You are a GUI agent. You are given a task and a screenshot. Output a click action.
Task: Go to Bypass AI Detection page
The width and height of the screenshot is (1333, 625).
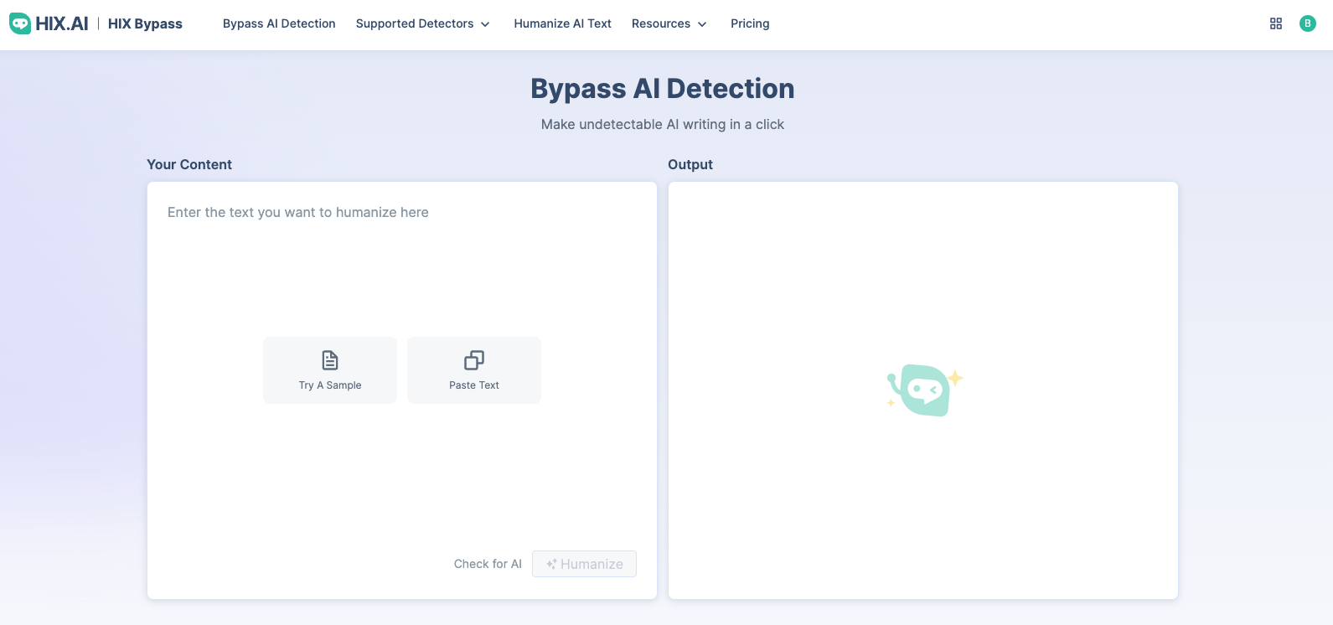click(x=279, y=23)
